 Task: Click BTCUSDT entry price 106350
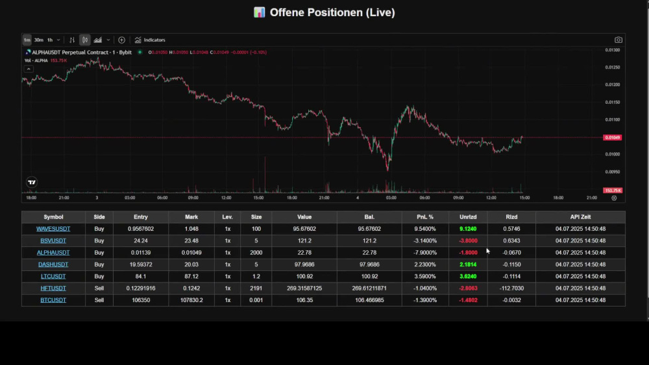(141, 301)
